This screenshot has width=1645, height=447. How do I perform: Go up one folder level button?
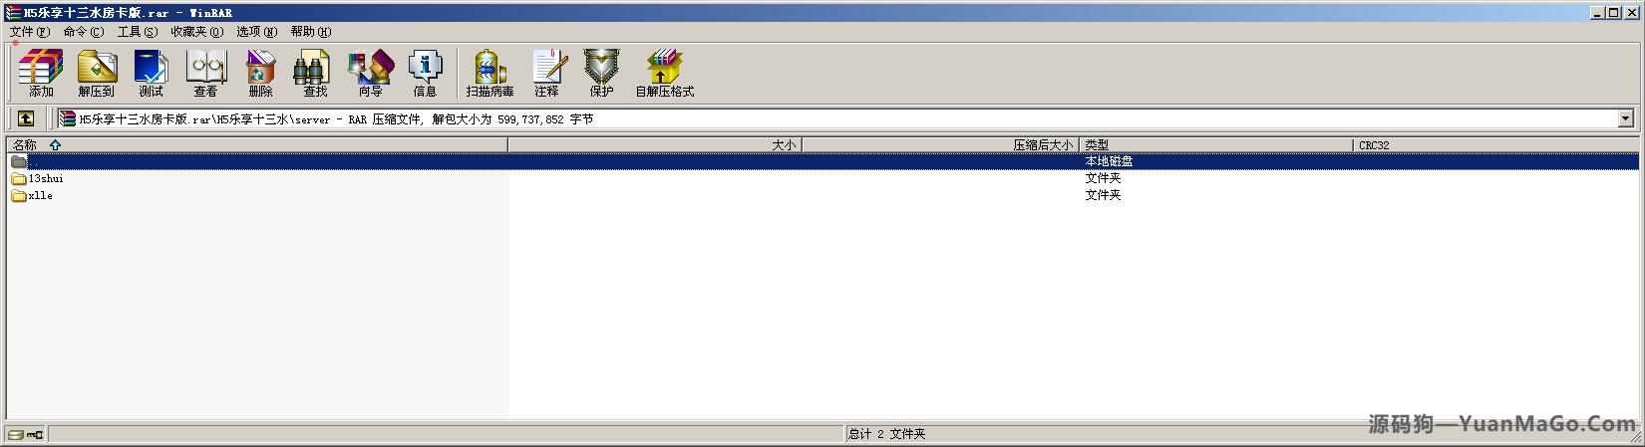[x=26, y=118]
